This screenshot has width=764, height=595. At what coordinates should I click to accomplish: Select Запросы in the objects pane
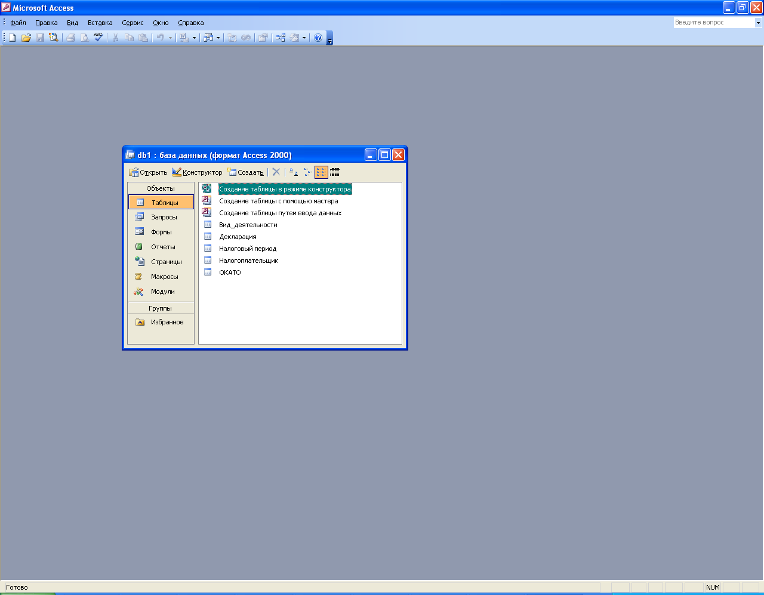(x=161, y=217)
